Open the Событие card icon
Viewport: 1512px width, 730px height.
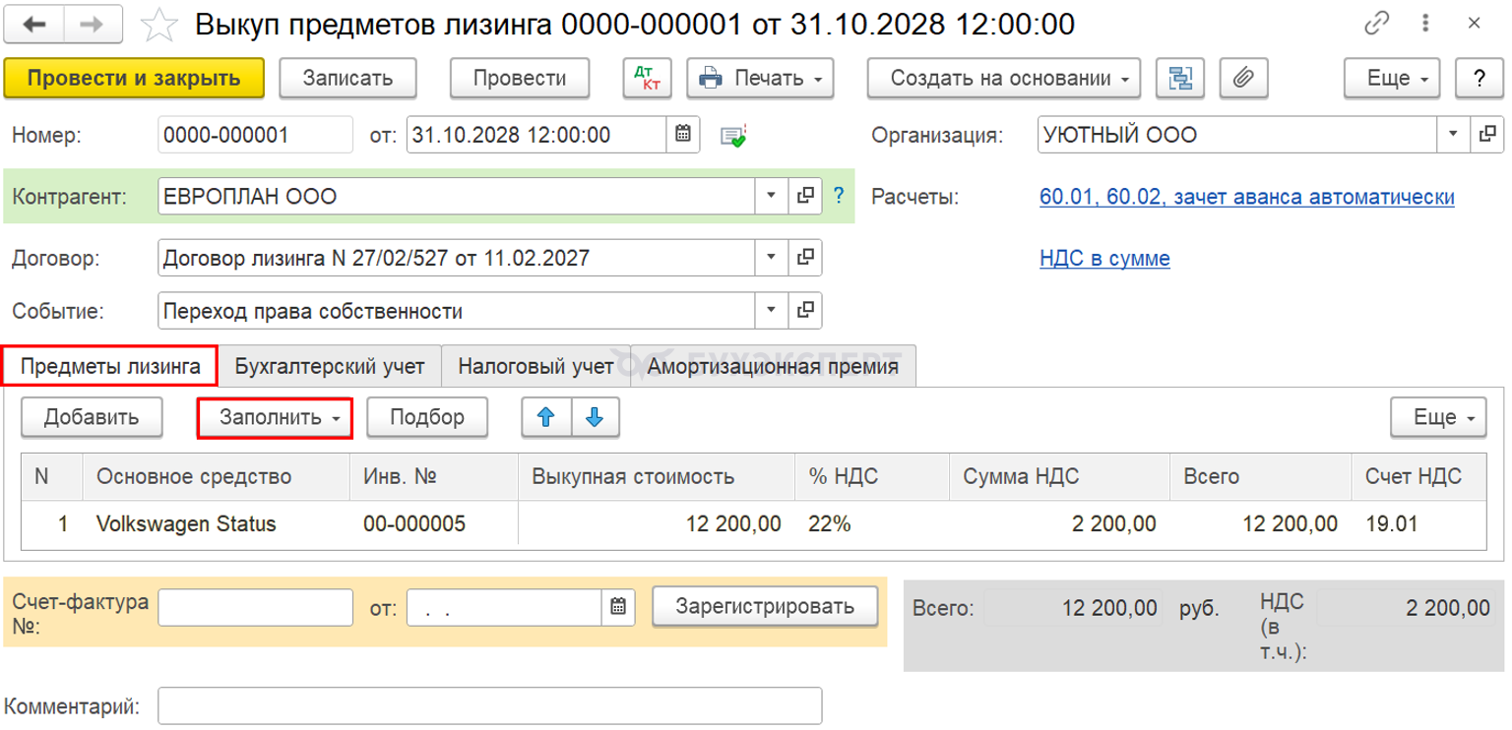[805, 312]
